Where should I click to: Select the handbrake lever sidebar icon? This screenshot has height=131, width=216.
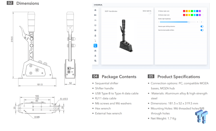coord(95,41)
